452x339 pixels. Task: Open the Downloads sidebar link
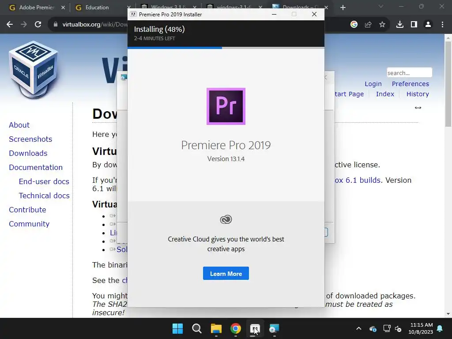[x=28, y=153]
